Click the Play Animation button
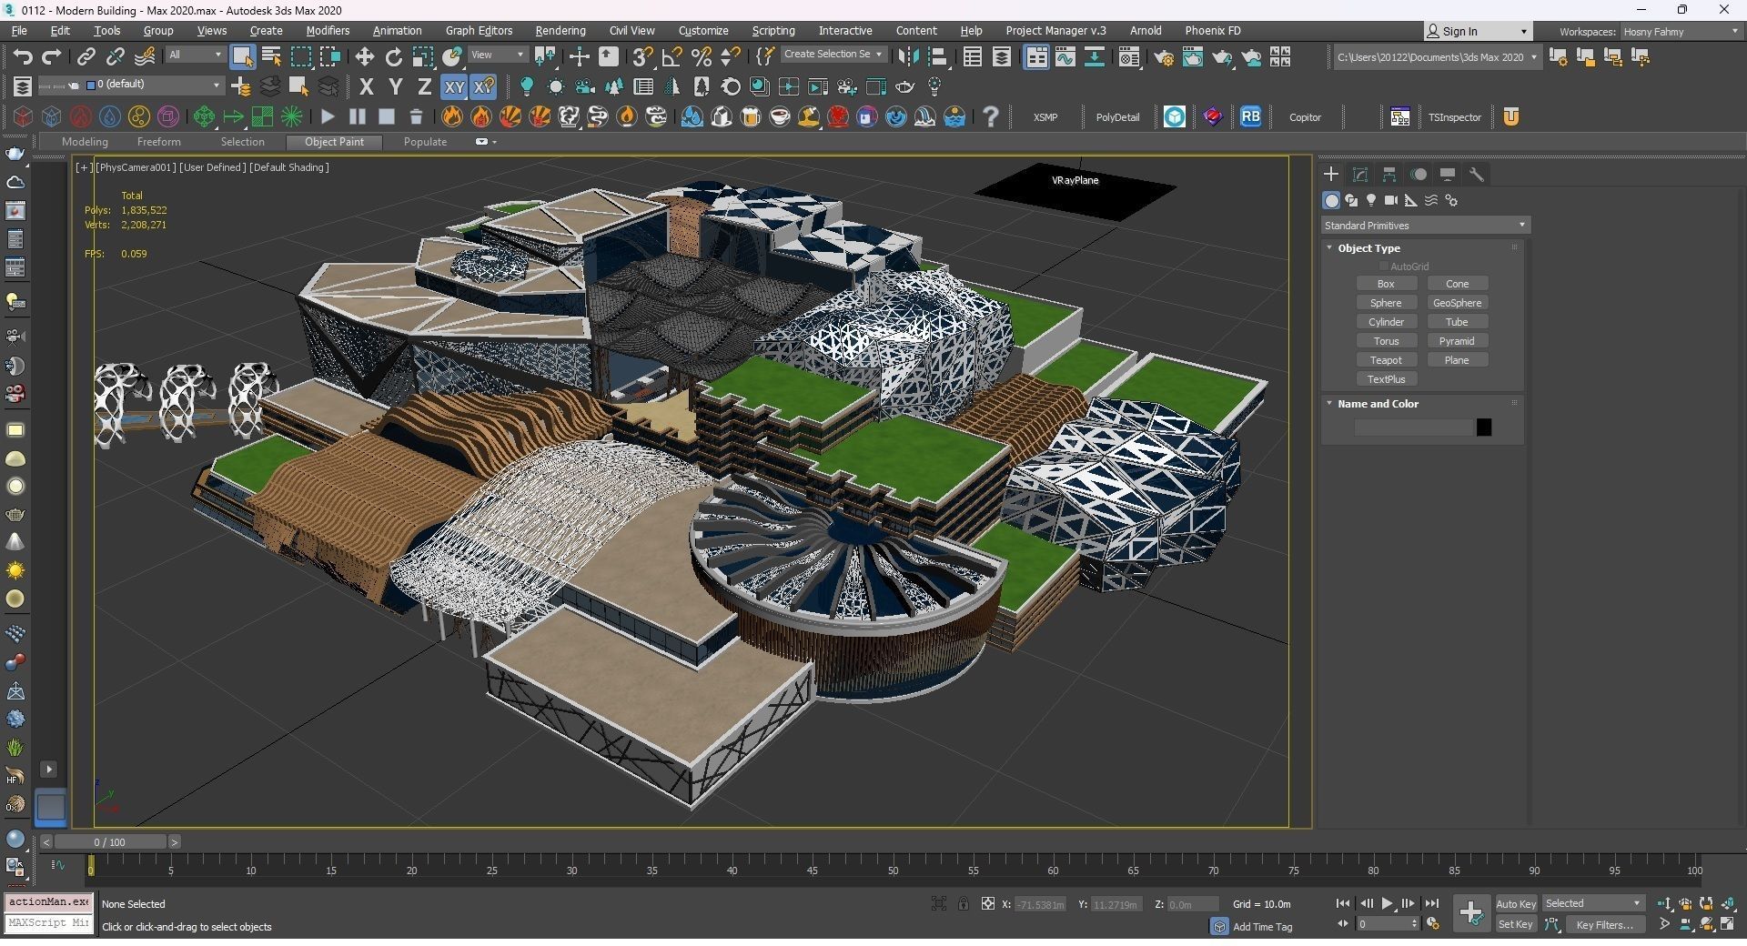Image resolution: width=1747 pixels, height=946 pixels. point(1387,904)
